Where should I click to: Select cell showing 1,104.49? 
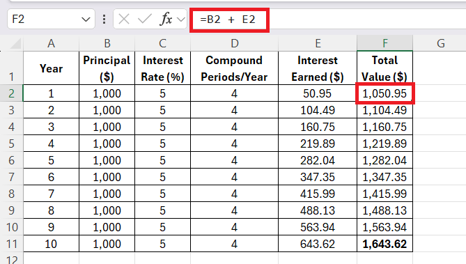click(385, 110)
